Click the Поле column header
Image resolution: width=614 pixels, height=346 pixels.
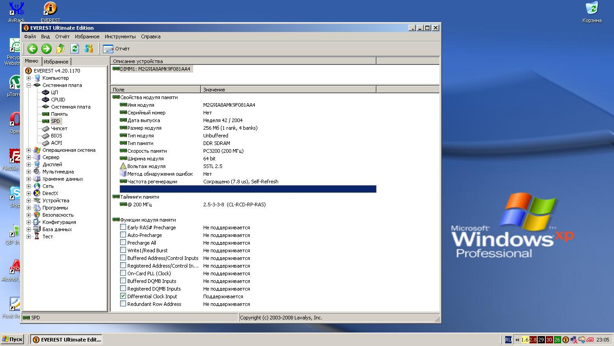pyautogui.click(x=155, y=90)
